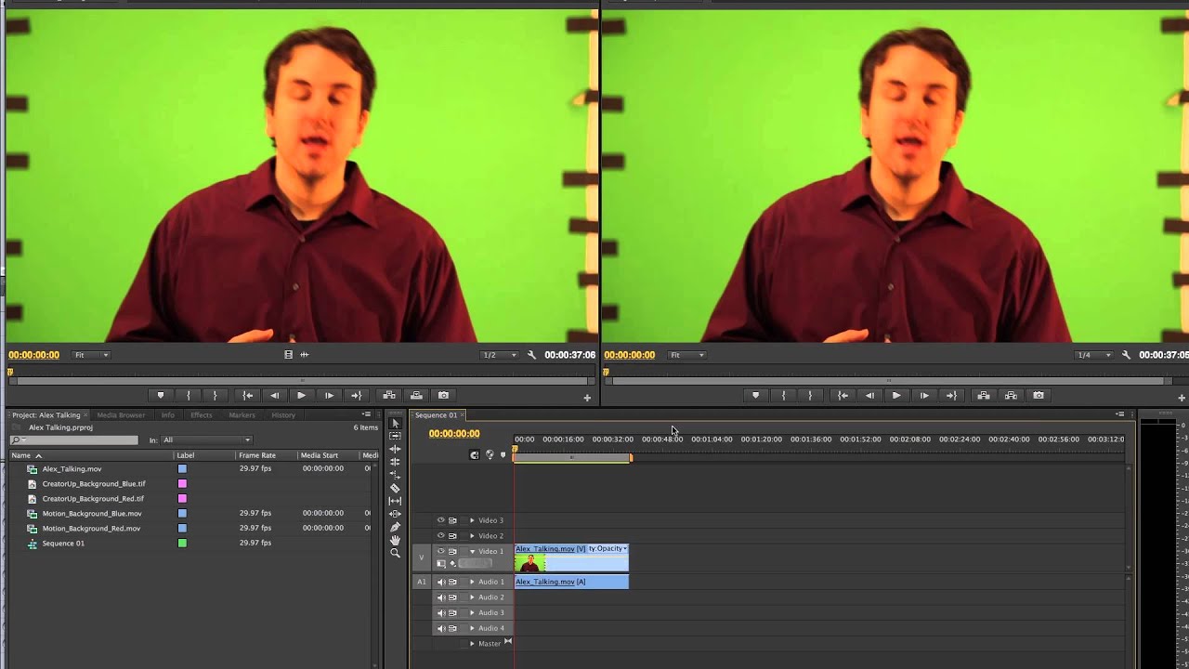Switch to the Effects tab

pos(201,415)
